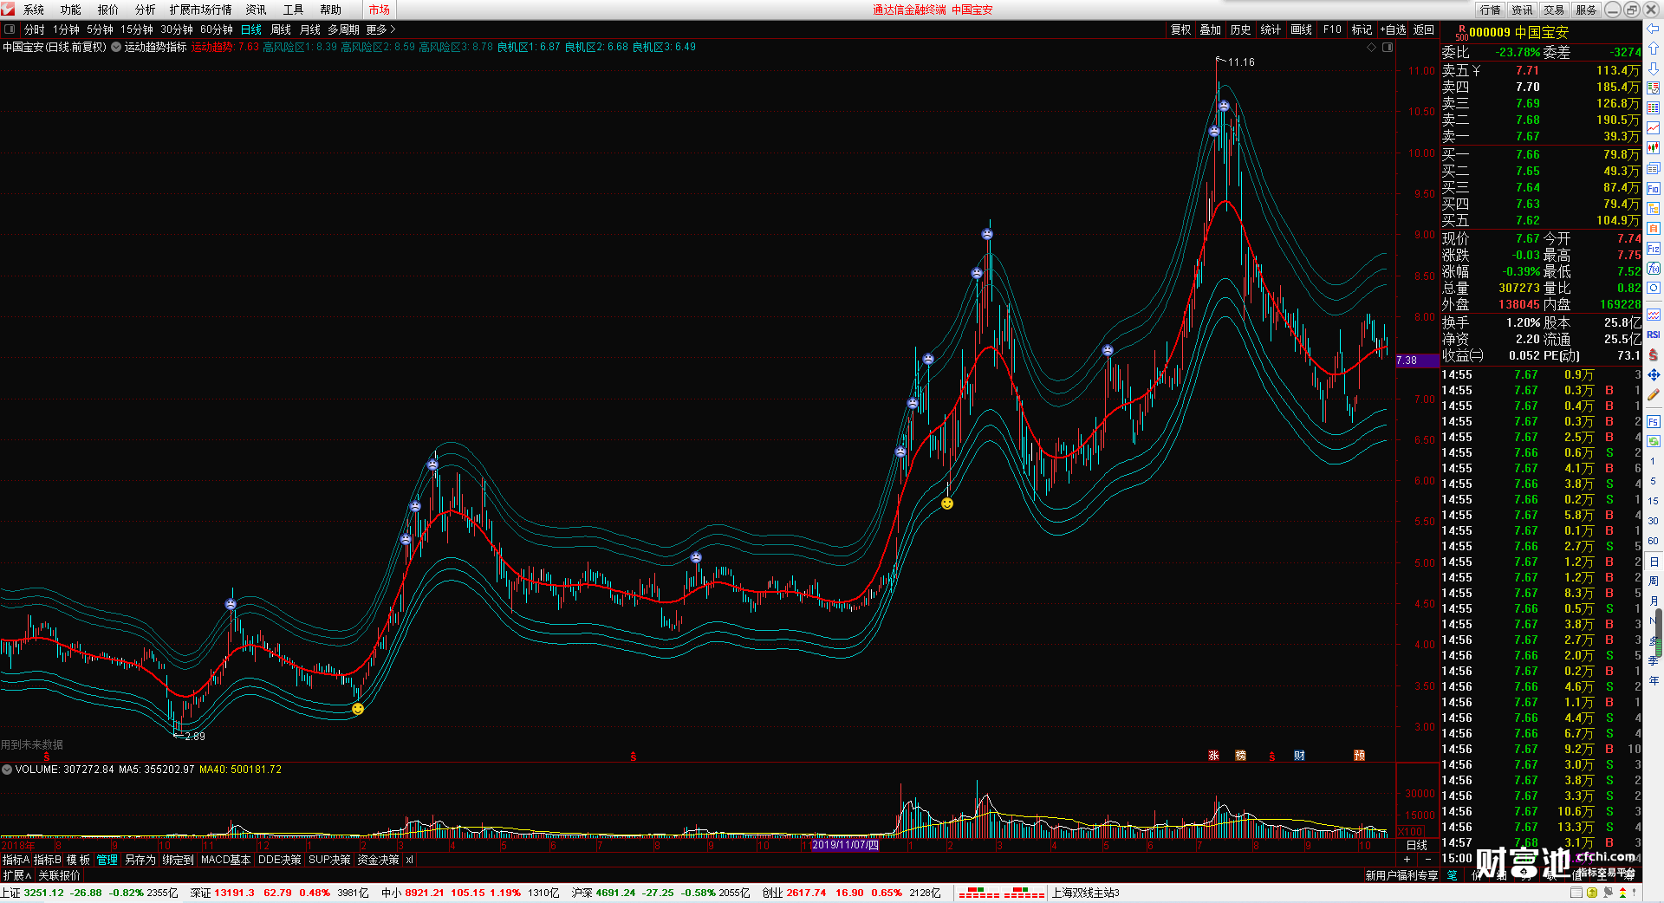Click the 榜 marker icon below chart
This screenshot has width=1664, height=903.
point(1240,756)
